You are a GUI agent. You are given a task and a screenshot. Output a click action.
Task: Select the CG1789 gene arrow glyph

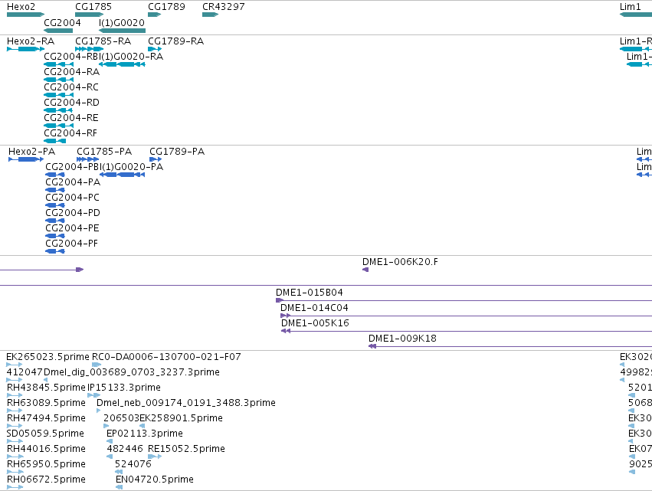point(154,15)
